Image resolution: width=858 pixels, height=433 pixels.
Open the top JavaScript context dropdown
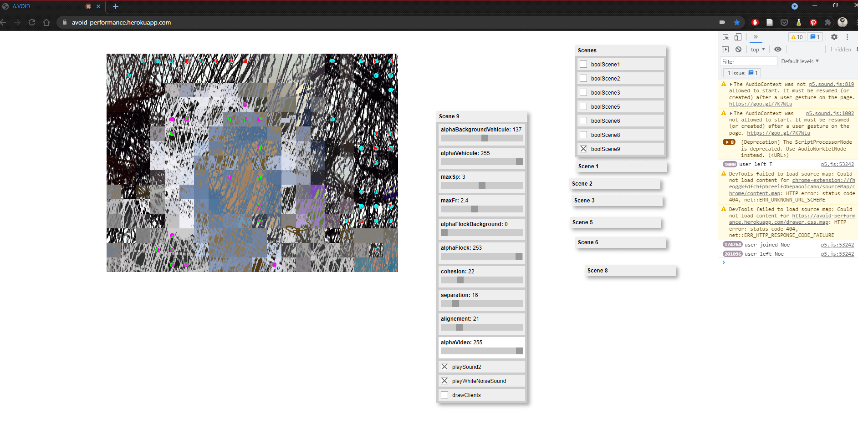(758, 50)
